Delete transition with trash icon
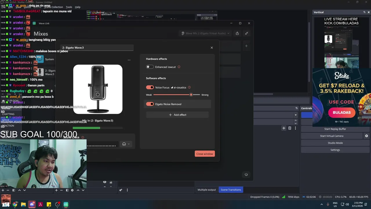The height and width of the screenshot is (209, 371). [x=290, y=128]
